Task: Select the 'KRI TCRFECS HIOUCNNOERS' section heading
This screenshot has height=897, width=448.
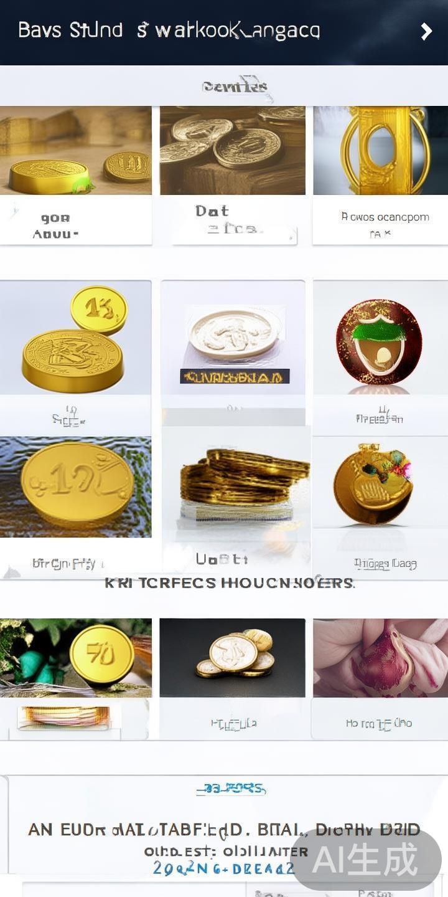Action: (230, 583)
